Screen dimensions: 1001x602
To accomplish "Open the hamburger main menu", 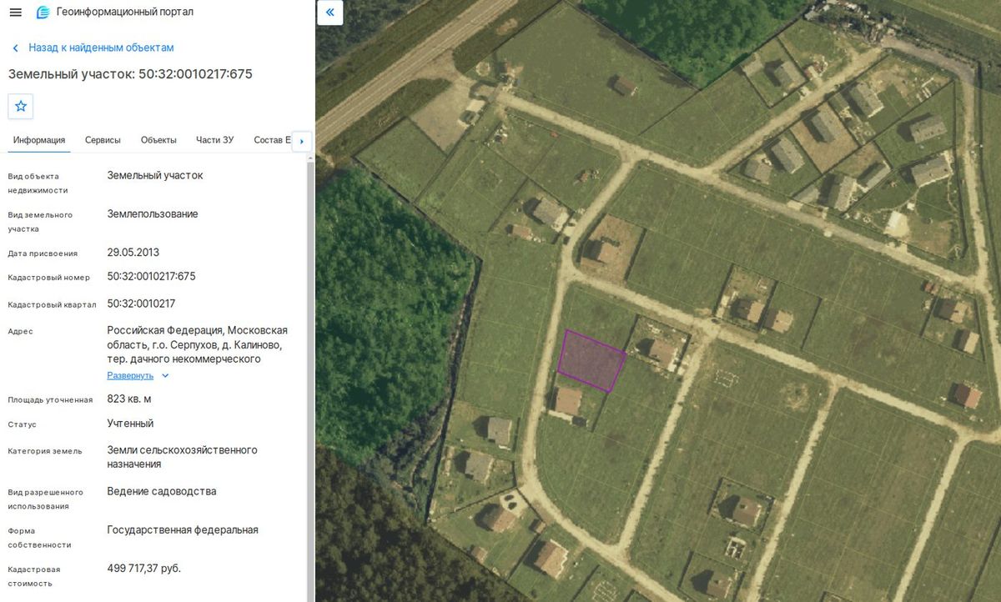I will coord(16,13).
